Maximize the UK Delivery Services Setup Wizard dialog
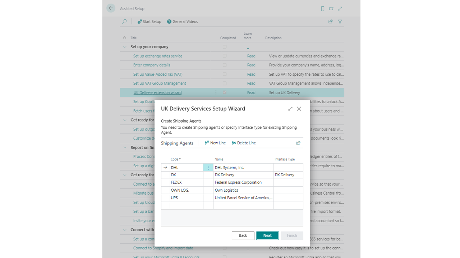The height and width of the screenshot is (258, 460). 290,109
